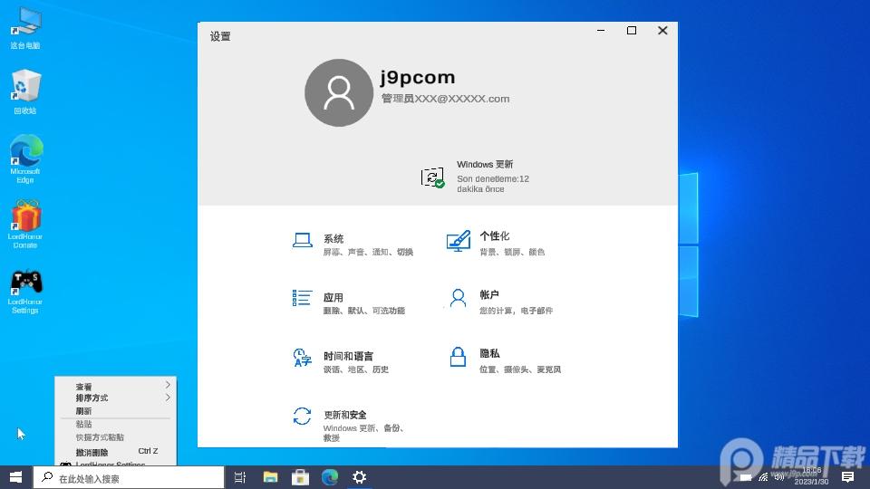Click the j9pcom user avatar picture
Viewport: 870px width, 489px height.
(339, 92)
